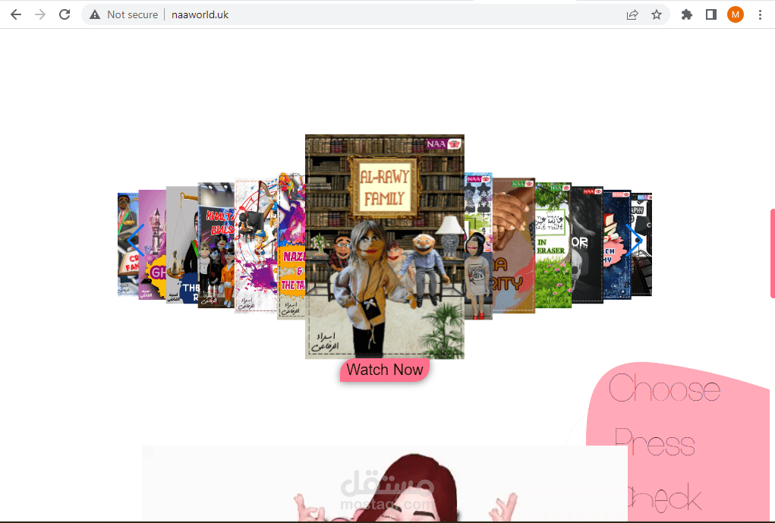775x523 pixels.
Task: Select the piano and harp poster
Action: (x=256, y=246)
